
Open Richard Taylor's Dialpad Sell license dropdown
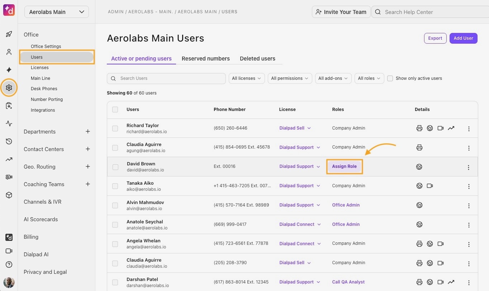pyautogui.click(x=295, y=128)
